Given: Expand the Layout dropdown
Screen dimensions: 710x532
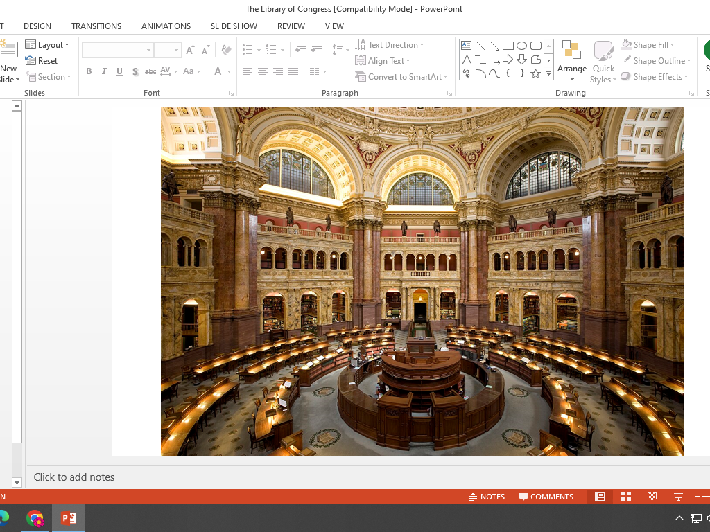Looking at the screenshot, I should point(47,45).
